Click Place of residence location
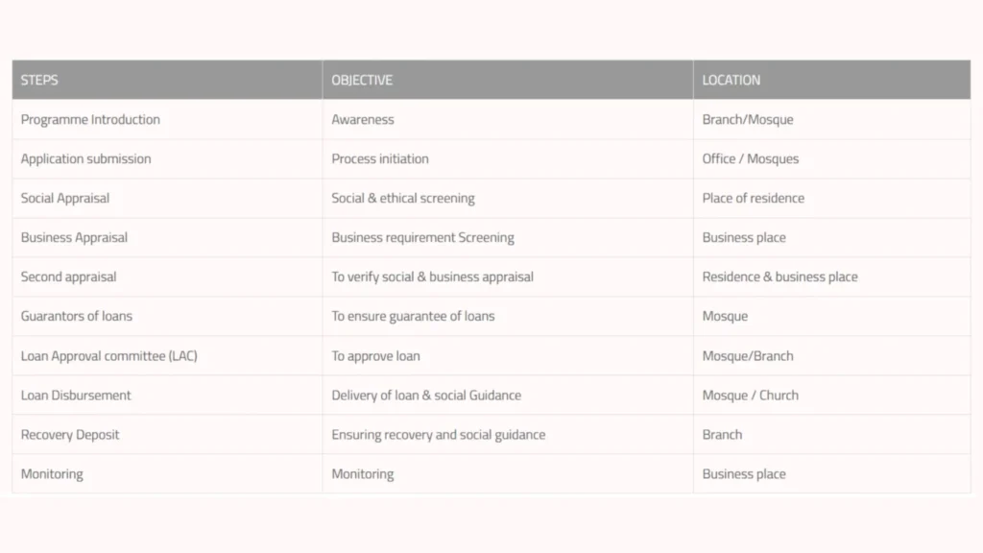This screenshot has width=983, height=553. tap(753, 198)
